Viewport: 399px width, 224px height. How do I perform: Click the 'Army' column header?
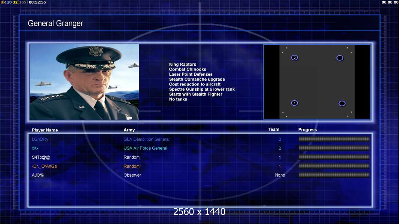[129, 130]
